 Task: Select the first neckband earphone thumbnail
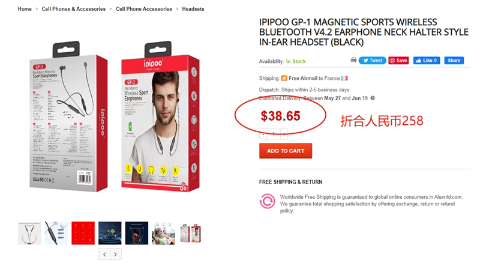point(29,233)
